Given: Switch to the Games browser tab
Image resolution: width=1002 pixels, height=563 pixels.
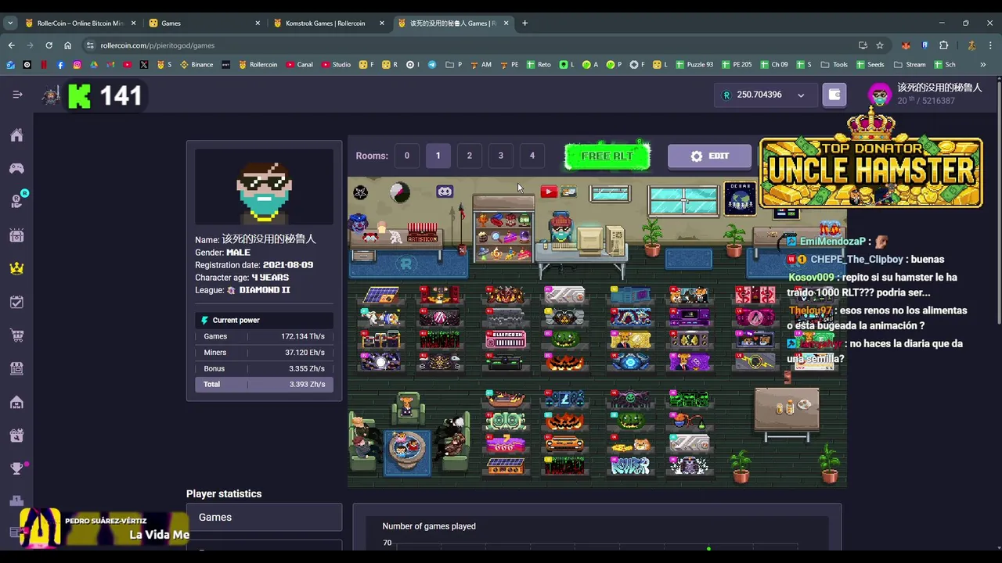Looking at the screenshot, I should coord(204,23).
